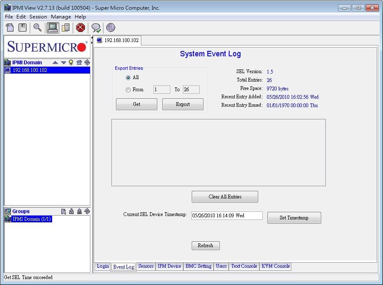Switch to the IPM Device tab
The image size is (383, 285).
click(x=169, y=266)
